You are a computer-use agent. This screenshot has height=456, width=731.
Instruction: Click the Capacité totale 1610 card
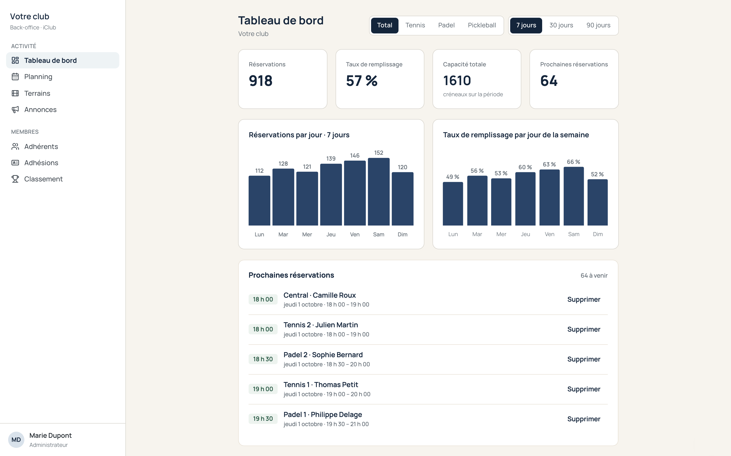(x=477, y=79)
